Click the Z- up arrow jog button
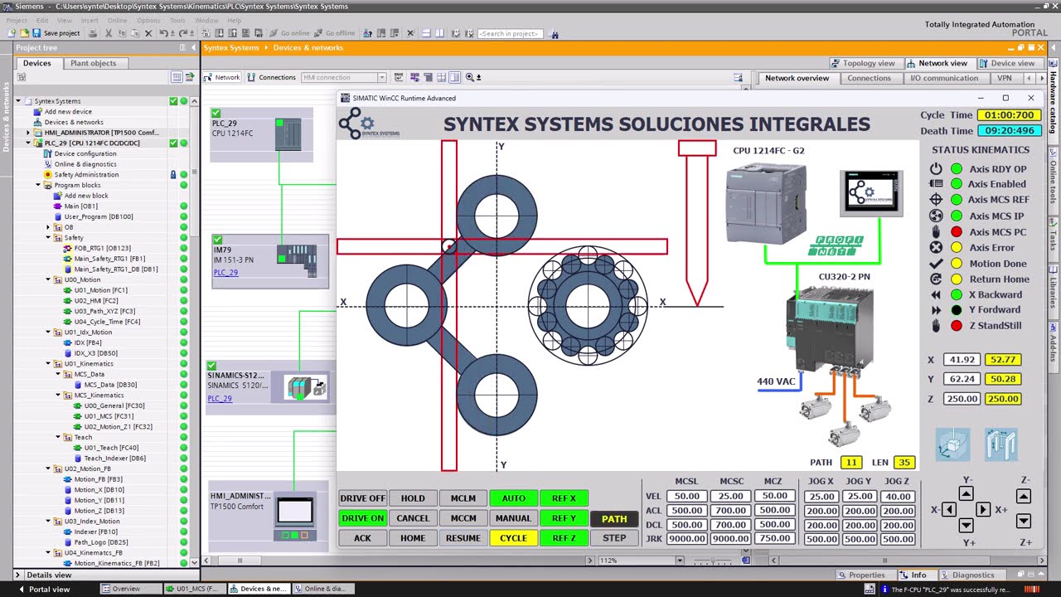The image size is (1061, 597). click(x=1024, y=496)
